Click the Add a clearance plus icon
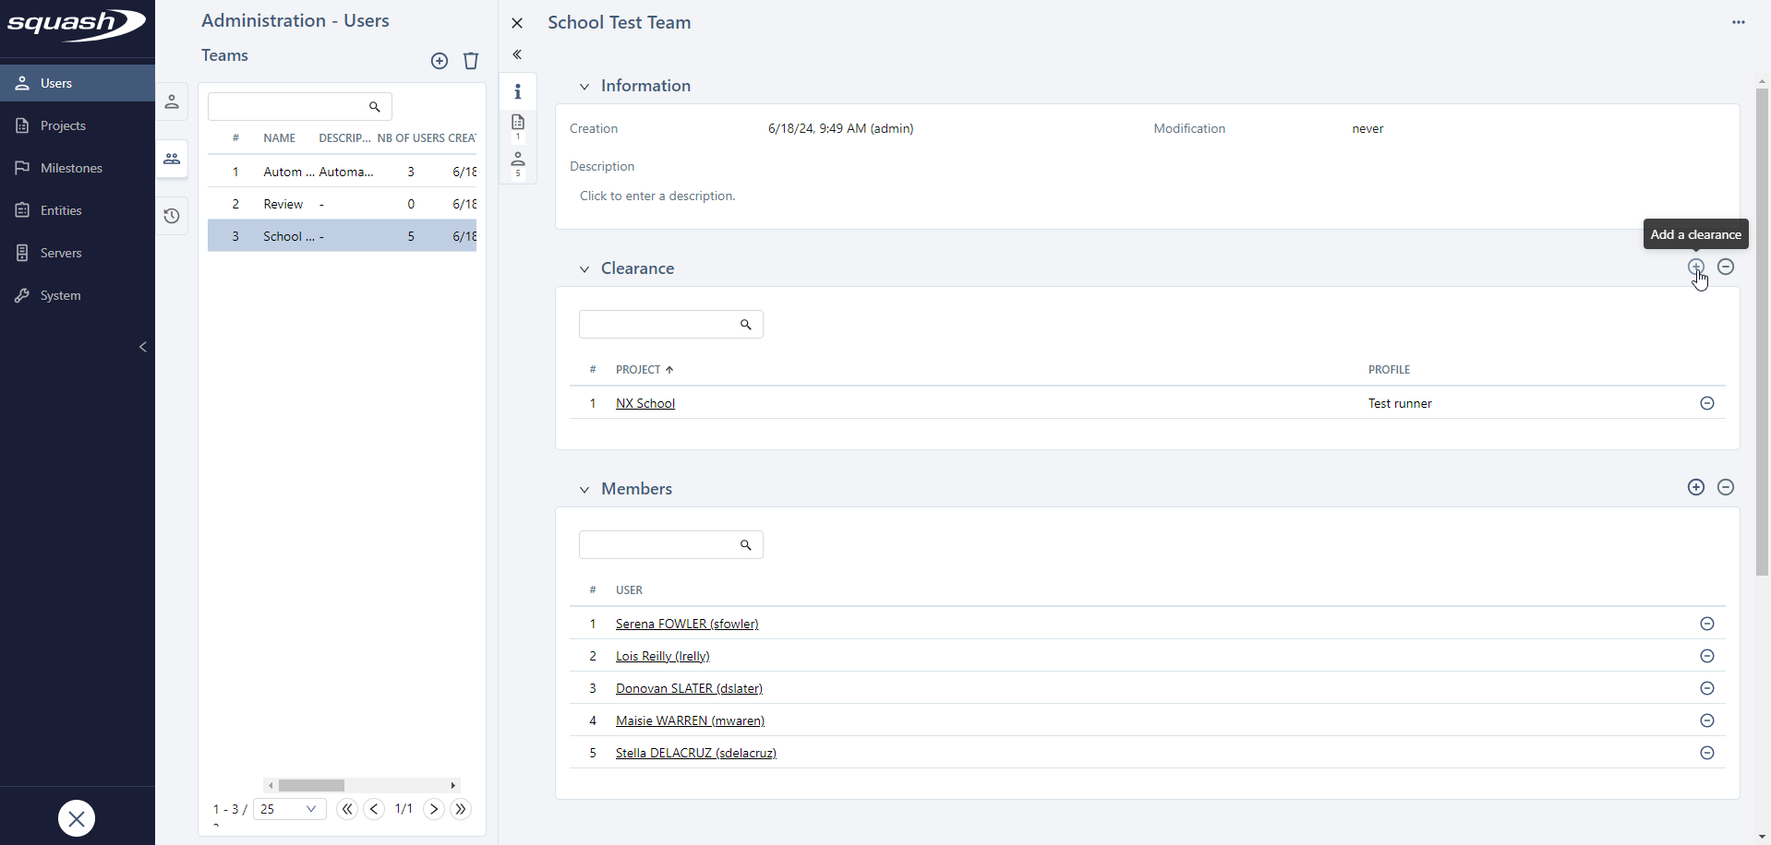 [x=1696, y=267]
